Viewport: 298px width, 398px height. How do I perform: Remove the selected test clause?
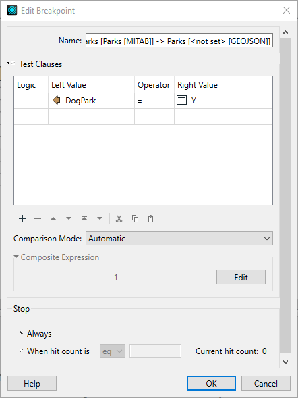coord(38,218)
